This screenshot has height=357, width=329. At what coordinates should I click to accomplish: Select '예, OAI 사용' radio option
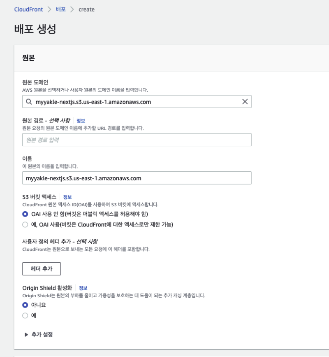click(x=25, y=224)
